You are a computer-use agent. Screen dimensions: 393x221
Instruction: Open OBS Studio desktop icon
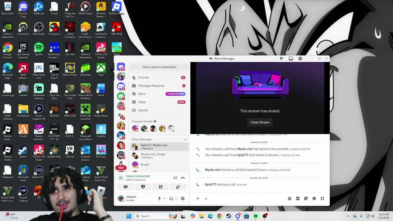coord(39,29)
